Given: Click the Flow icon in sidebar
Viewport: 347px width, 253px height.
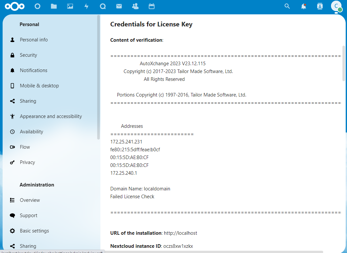Looking at the screenshot, I should pyautogui.click(x=12, y=147).
